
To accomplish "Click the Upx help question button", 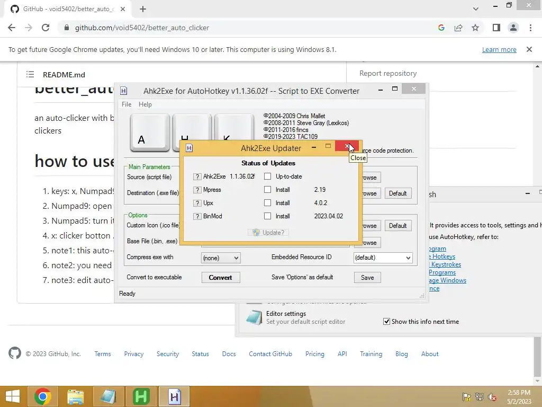I will point(197,203).
